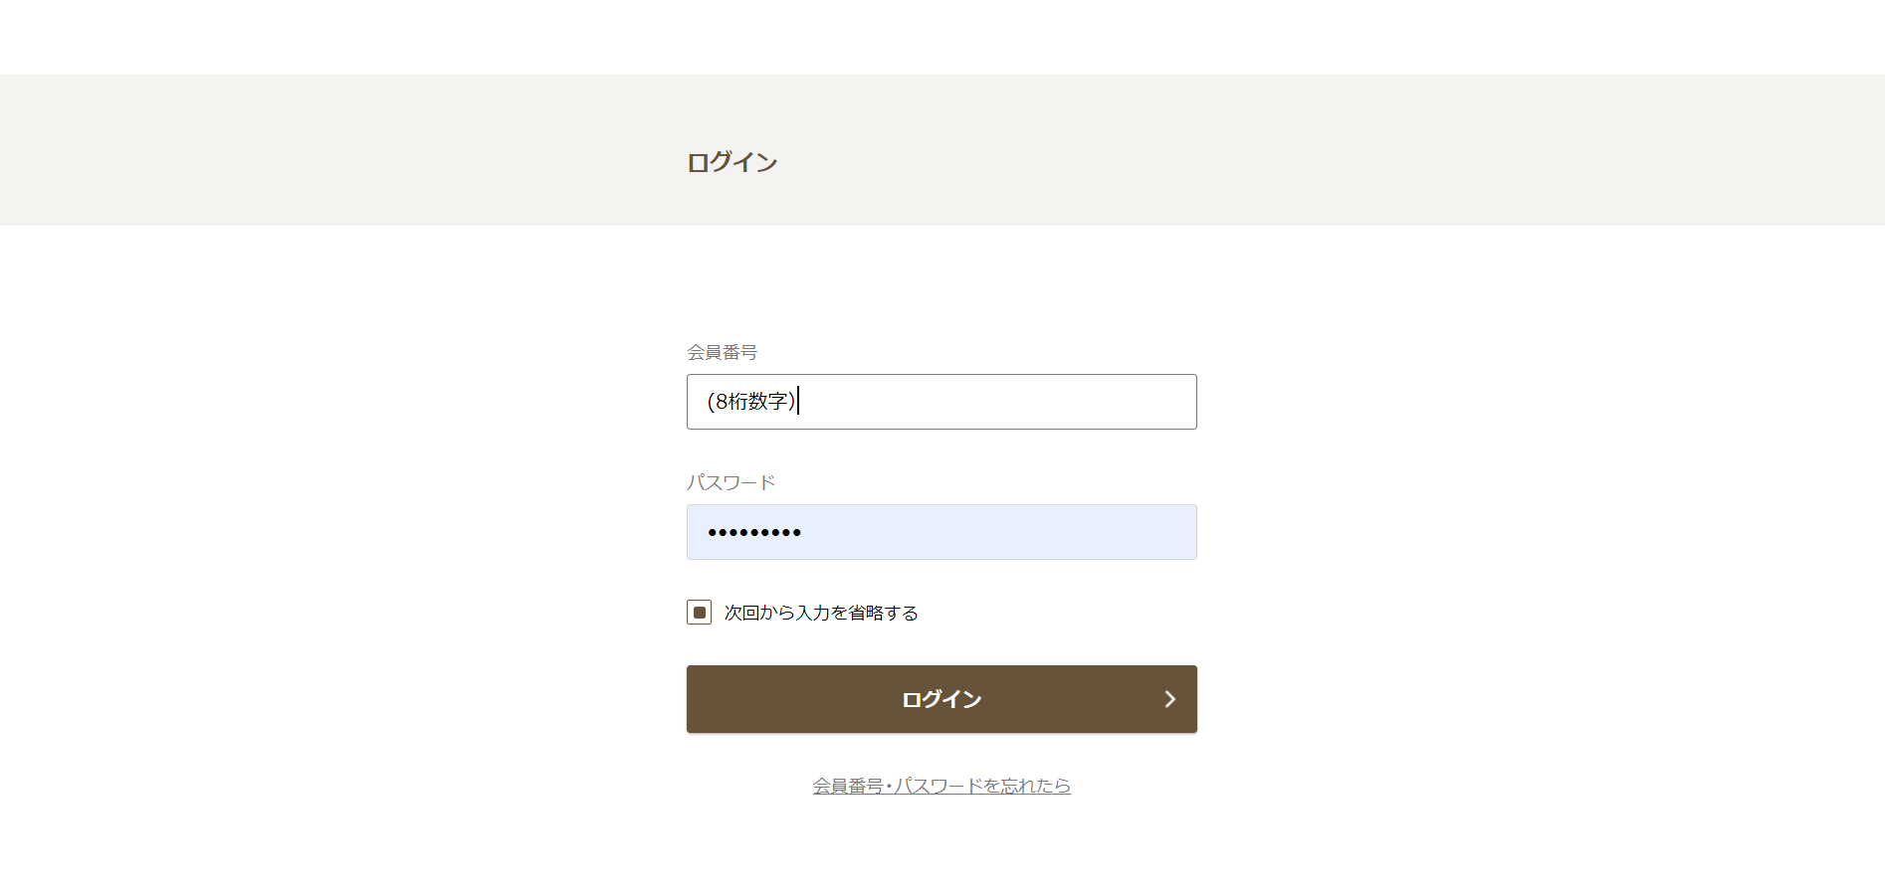Click the chevron arrow on the ログイン button
Viewport: 1885px width, 896px height.
1170,699
